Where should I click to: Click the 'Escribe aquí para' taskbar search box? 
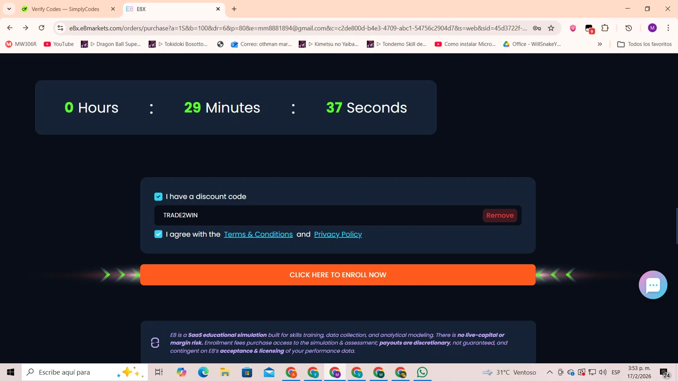pos(85,372)
